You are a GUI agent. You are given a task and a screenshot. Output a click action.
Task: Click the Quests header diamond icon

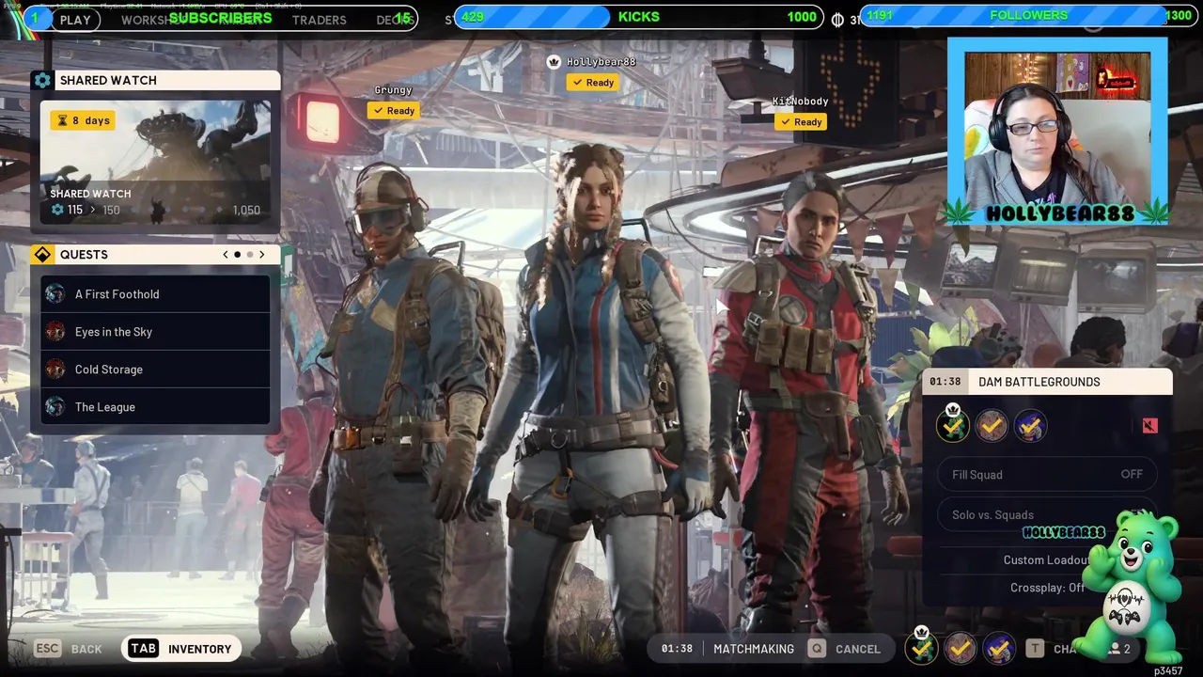tap(42, 255)
